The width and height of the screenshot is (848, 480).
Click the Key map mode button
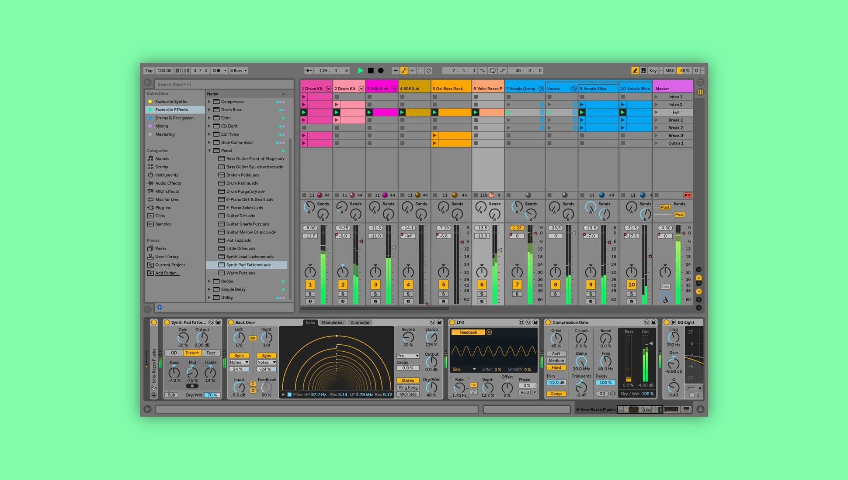pyautogui.click(x=653, y=71)
